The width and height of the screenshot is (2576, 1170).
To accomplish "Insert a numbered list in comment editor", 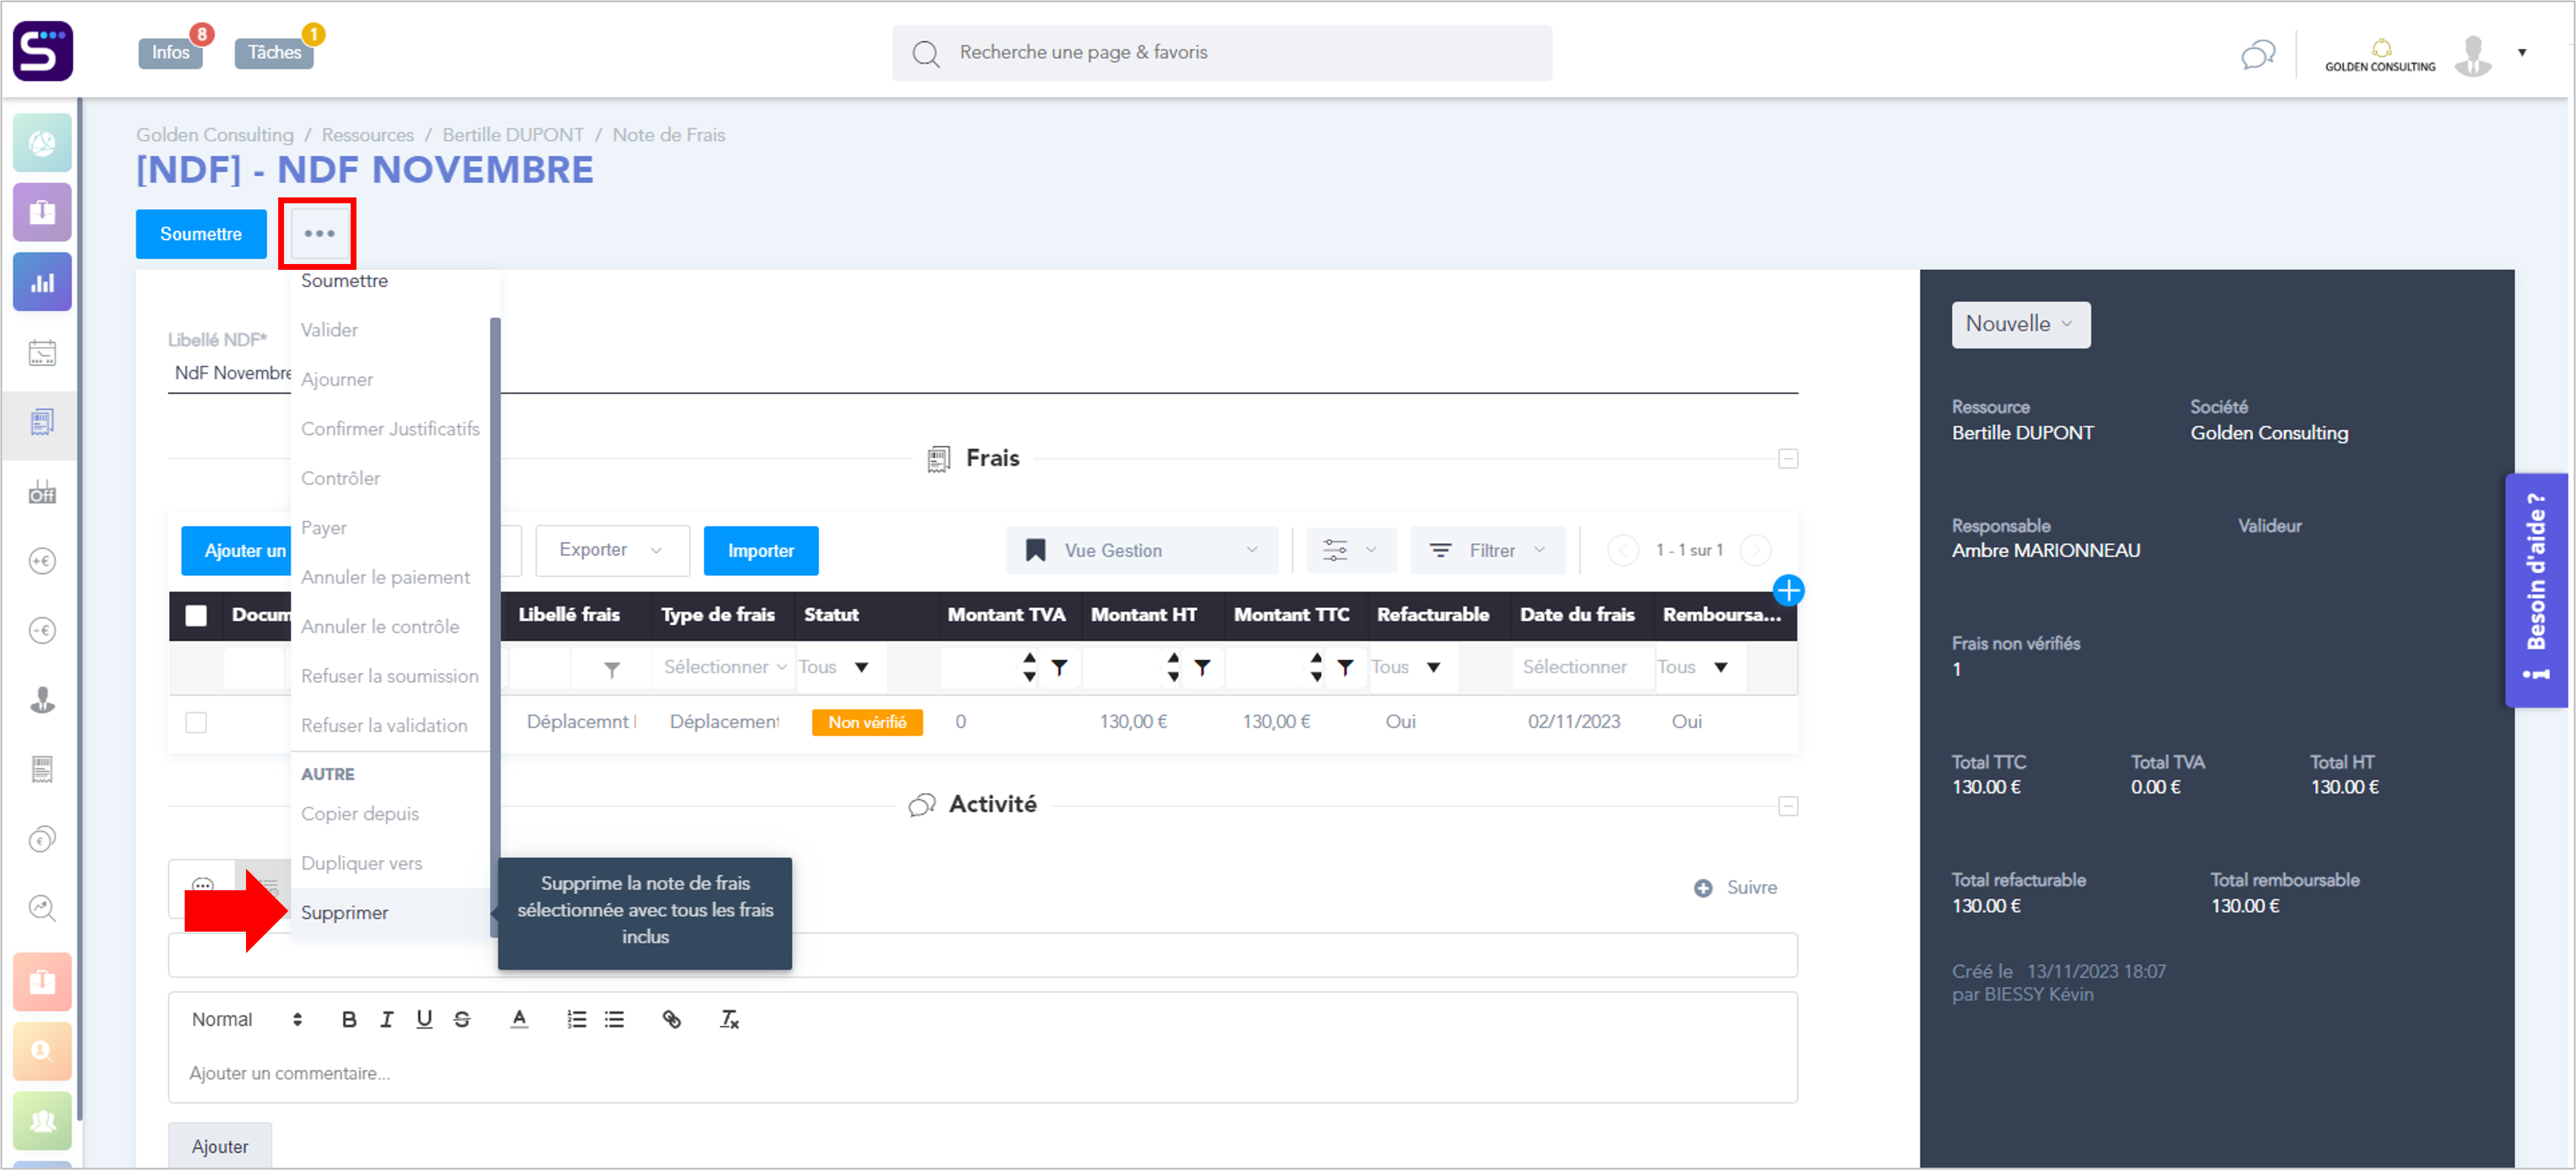I will tap(577, 1019).
